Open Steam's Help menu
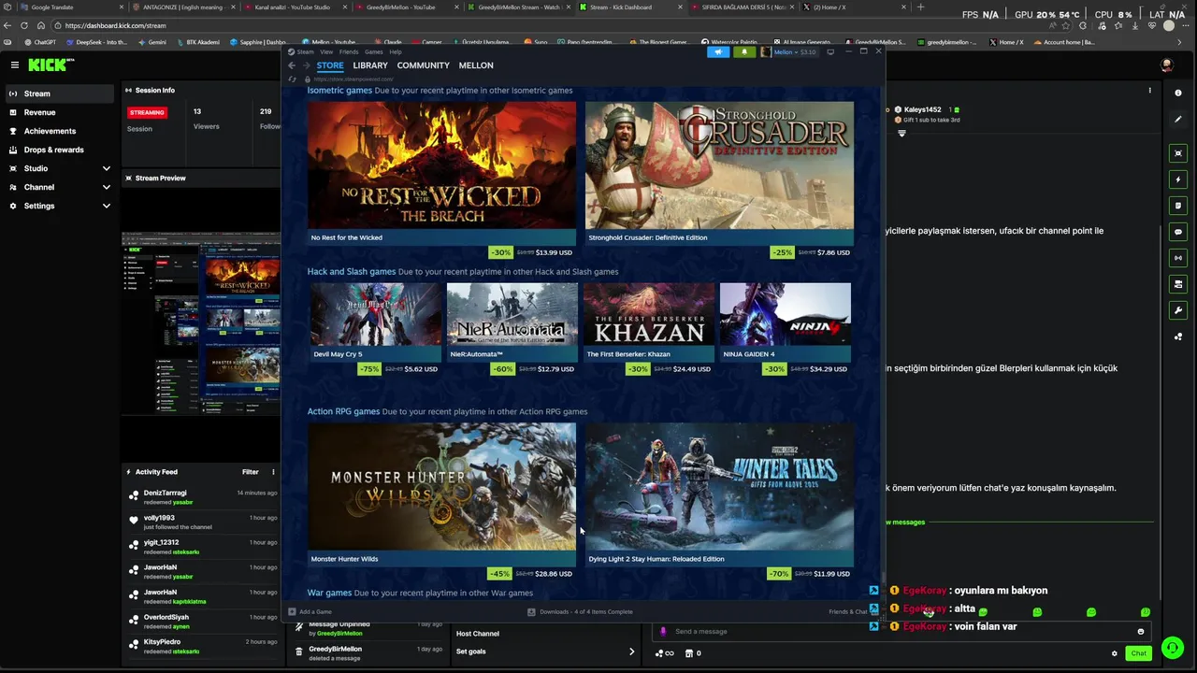The image size is (1197, 673). pos(396,52)
